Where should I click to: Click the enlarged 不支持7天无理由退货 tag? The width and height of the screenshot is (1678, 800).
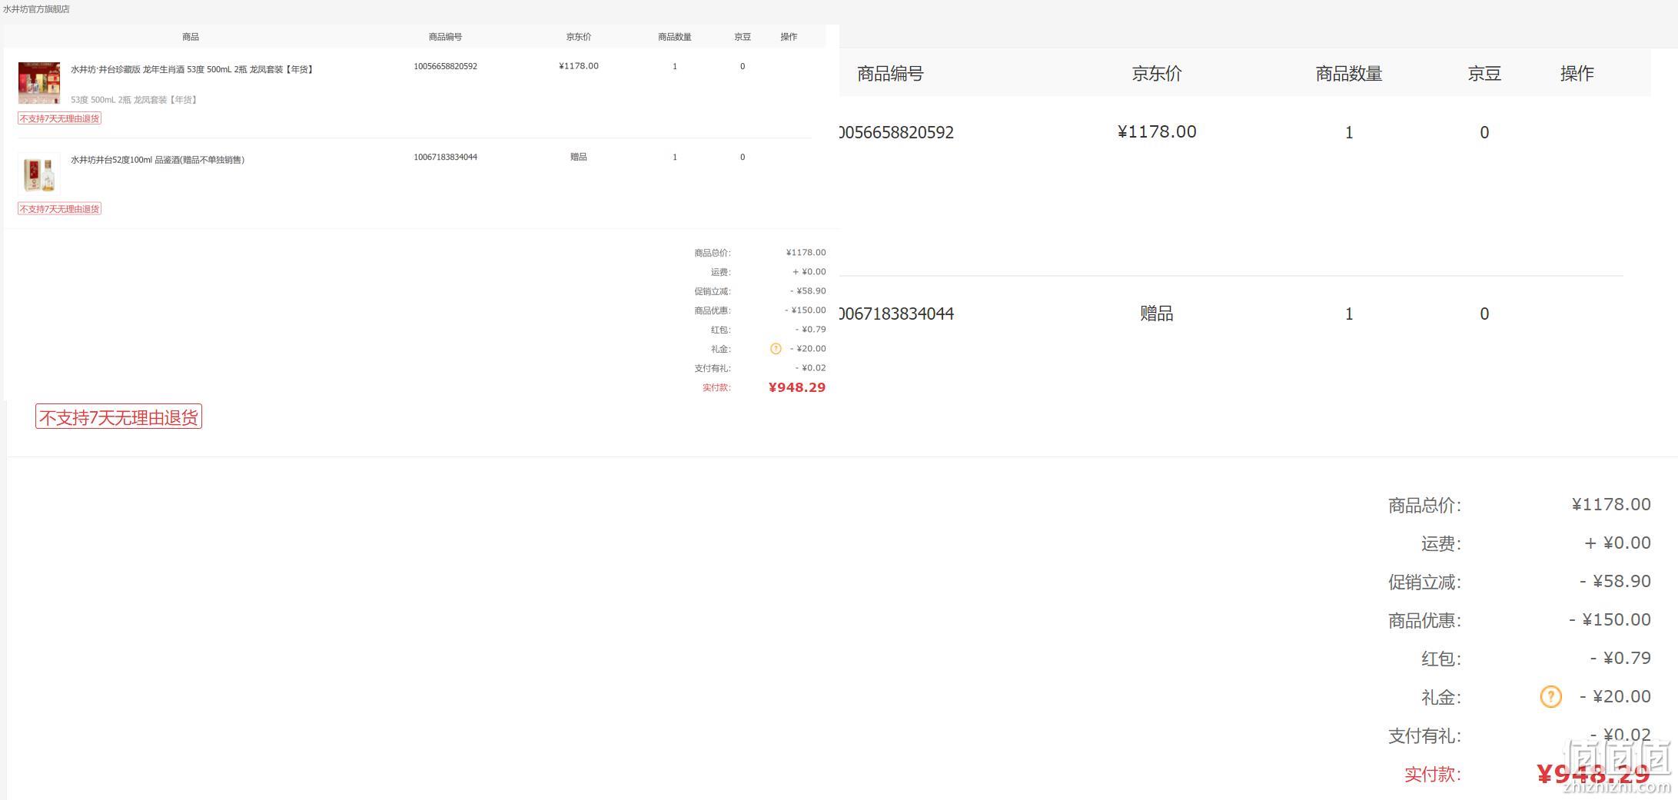[x=118, y=417]
